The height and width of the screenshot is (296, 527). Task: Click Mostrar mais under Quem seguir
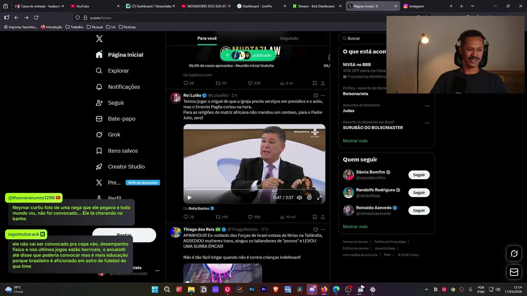(355, 227)
